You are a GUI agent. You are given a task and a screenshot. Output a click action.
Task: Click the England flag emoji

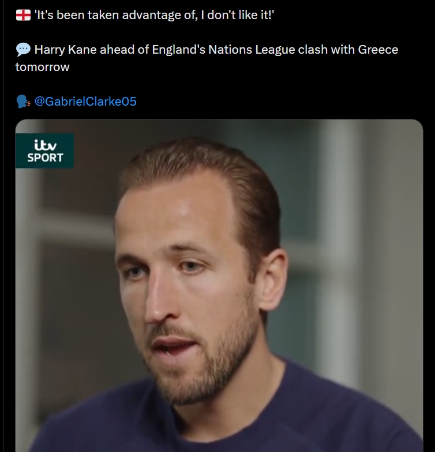point(23,15)
